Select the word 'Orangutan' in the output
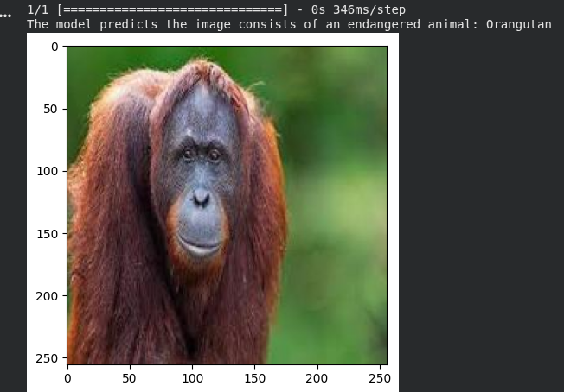The height and width of the screenshot is (392, 564). [x=518, y=24]
